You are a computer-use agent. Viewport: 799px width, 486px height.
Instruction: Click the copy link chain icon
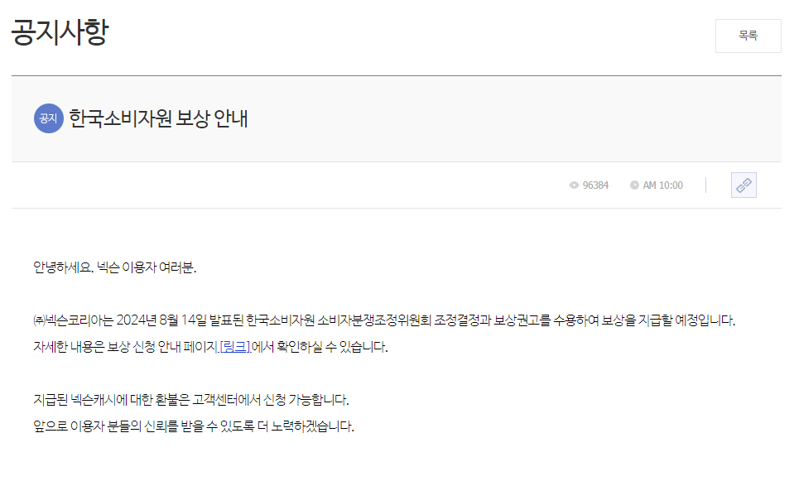(744, 185)
